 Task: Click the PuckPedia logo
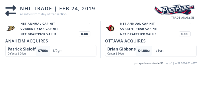174,10
